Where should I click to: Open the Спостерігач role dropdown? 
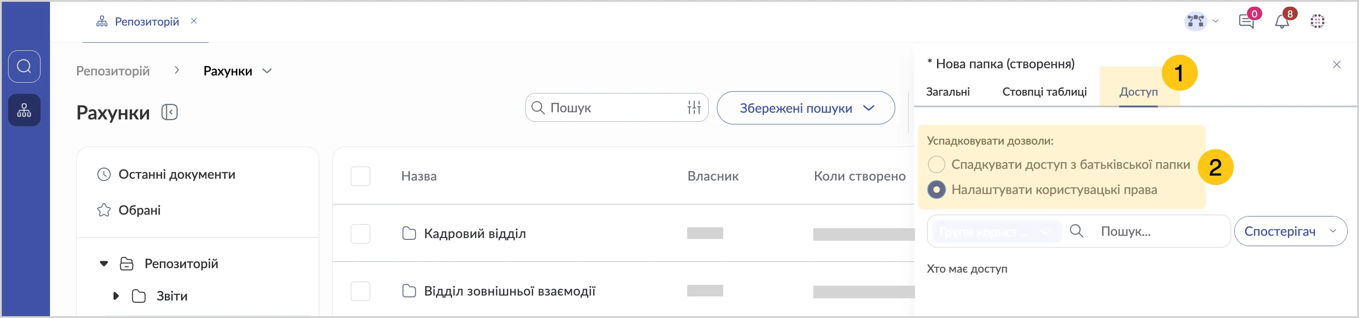[1290, 231]
